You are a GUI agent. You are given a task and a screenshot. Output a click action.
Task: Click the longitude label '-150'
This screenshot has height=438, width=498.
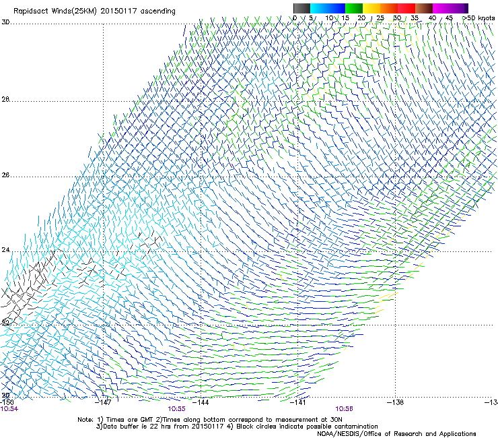coord(7,402)
